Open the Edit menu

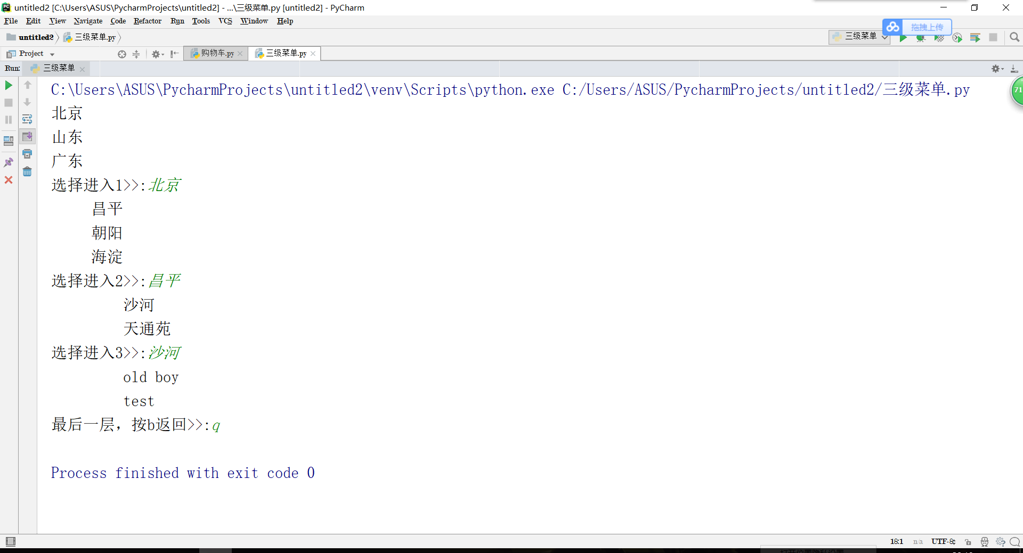tap(33, 21)
